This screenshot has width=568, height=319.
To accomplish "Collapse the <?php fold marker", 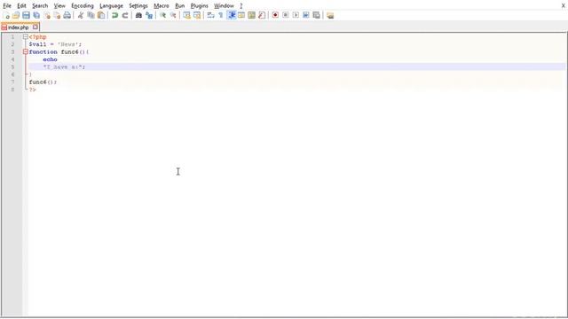I will [26, 37].
